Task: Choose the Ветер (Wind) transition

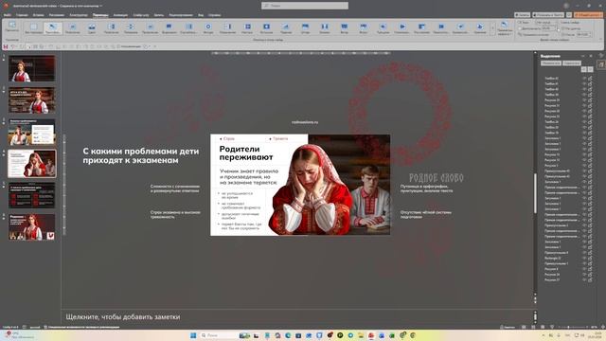Action: pyautogui.click(x=344, y=27)
